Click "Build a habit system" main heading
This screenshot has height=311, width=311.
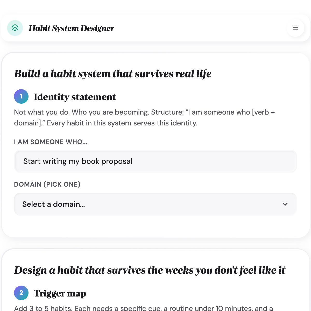click(113, 74)
